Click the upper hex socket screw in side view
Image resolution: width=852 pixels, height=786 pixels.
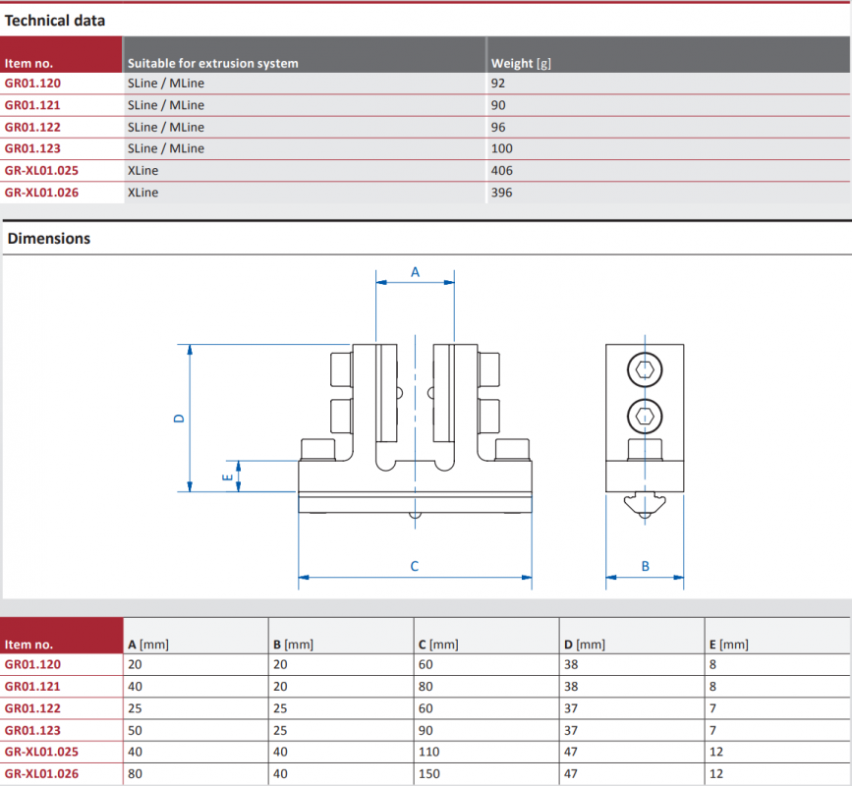pyautogui.click(x=645, y=370)
